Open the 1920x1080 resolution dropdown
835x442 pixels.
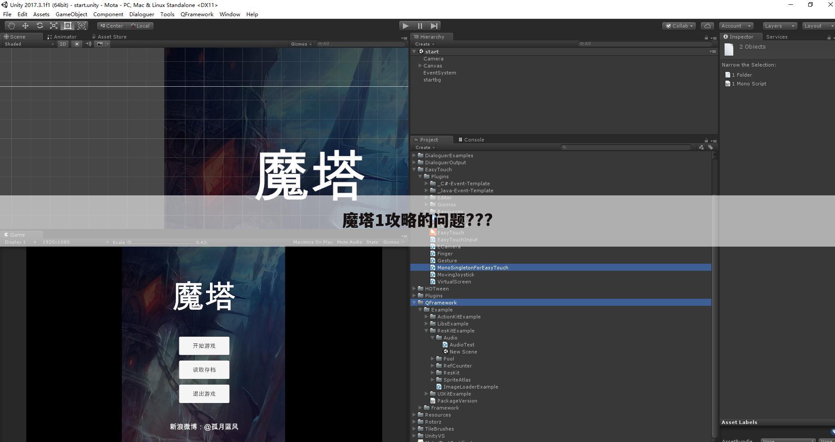75,242
